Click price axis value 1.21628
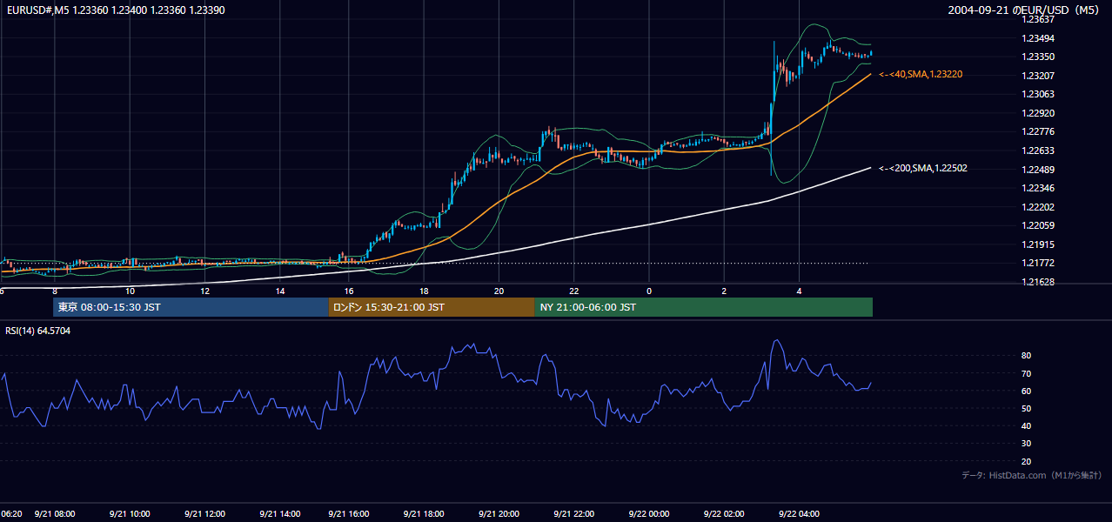The image size is (1112, 522). coord(1038,282)
